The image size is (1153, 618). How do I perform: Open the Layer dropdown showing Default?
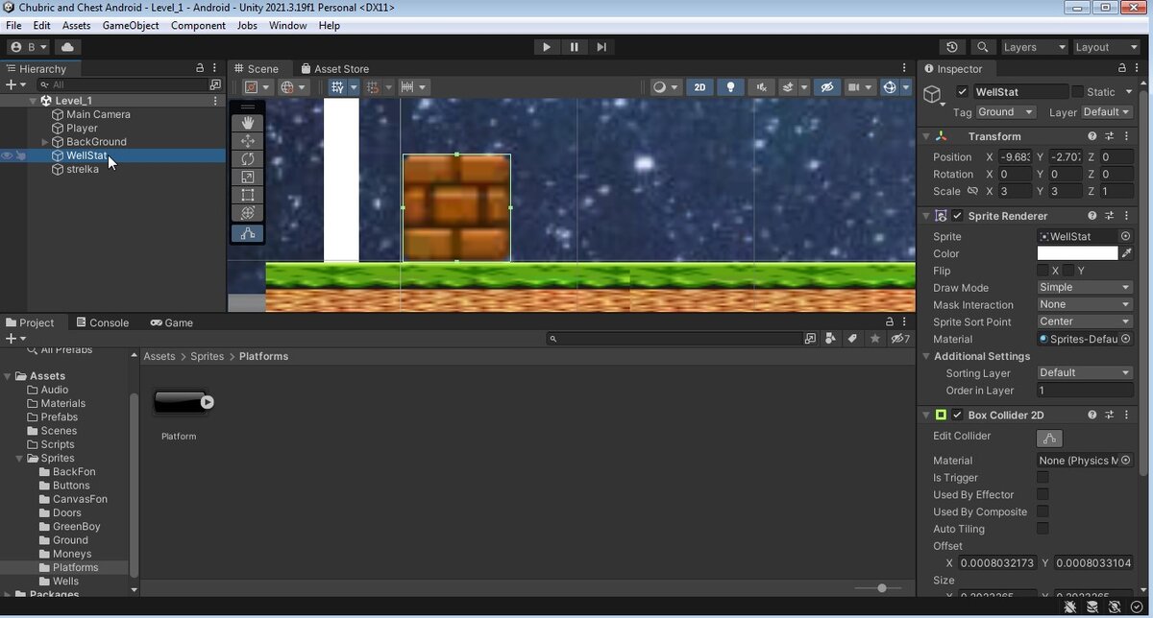tap(1107, 112)
